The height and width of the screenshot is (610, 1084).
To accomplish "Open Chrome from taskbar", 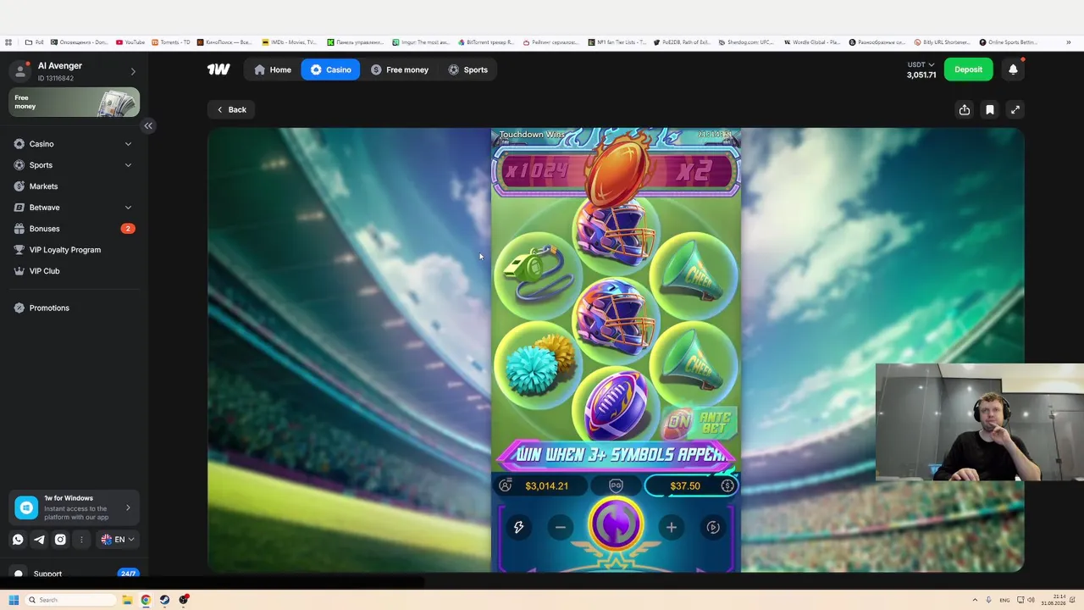I will pos(146,600).
